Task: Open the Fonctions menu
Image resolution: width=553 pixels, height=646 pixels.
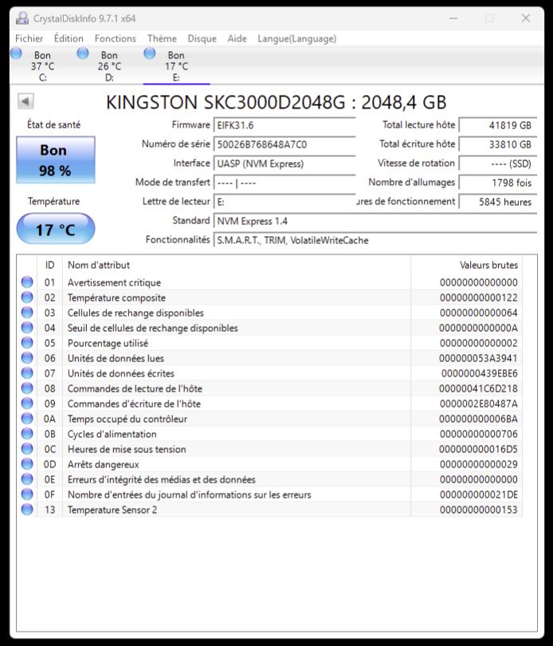Action: pyautogui.click(x=116, y=38)
